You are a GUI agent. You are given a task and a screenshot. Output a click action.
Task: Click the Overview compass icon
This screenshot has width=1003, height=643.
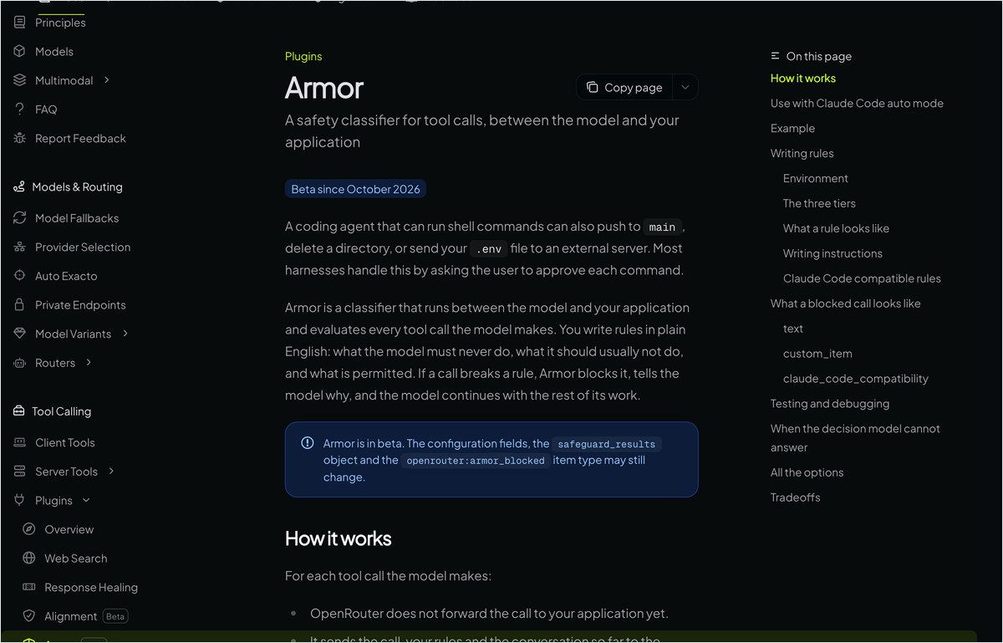coord(29,529)
